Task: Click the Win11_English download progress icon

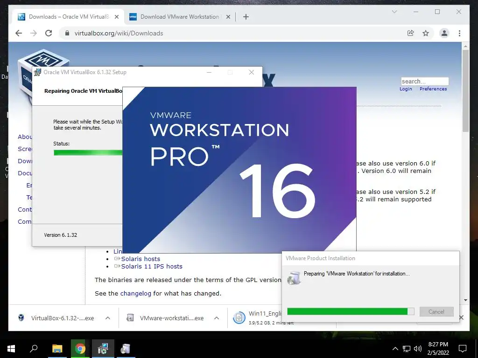Action: (239, 318)
